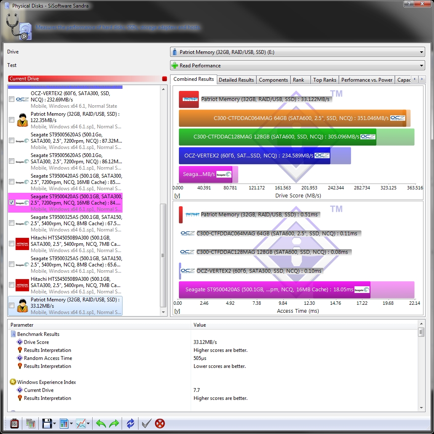434x434 pixels.
Task: Click the green C300 128GB 305.096MB/s bar
Action: tap(277, 137)
